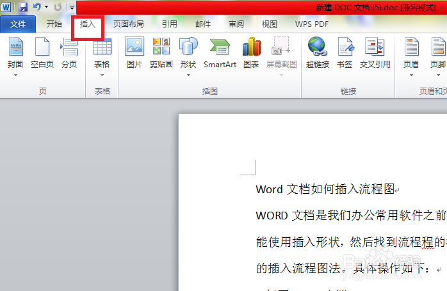Viewport: 447px width, 291px height.
Task: Expand the 形状 dropdown arrow
Action: click(x=188, y=75)
